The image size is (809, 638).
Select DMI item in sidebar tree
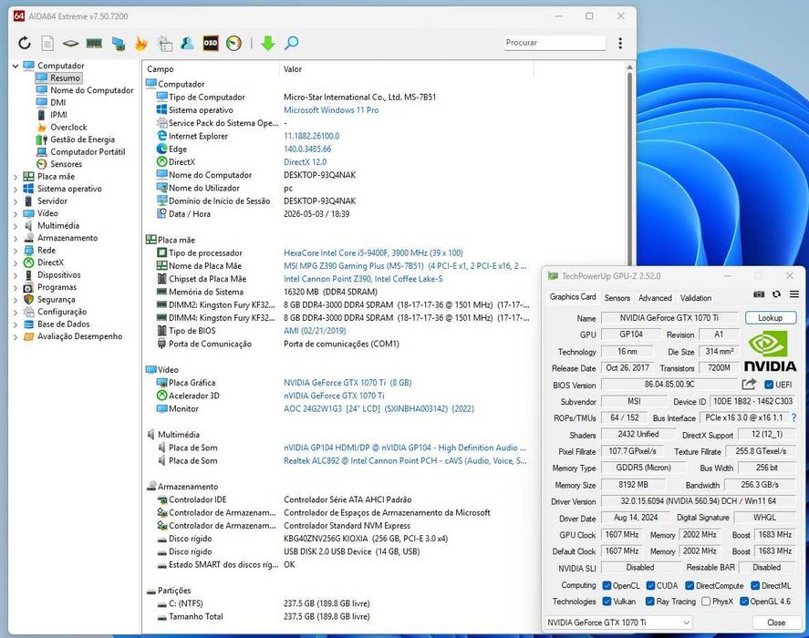(x=57, y=102)
